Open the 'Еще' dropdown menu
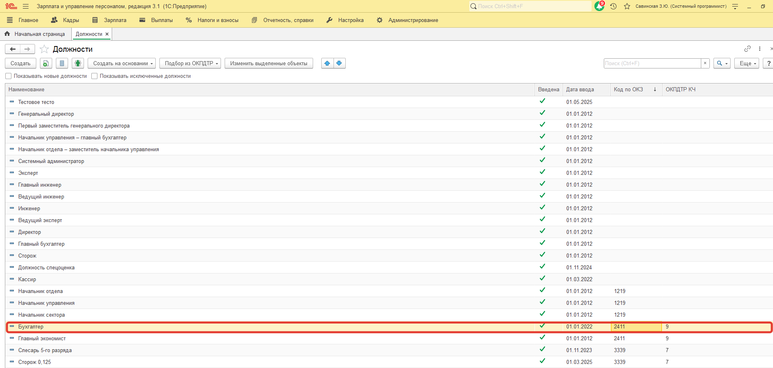Image resolution: width=773 pixels, height=368 pixels. point(746,63)
